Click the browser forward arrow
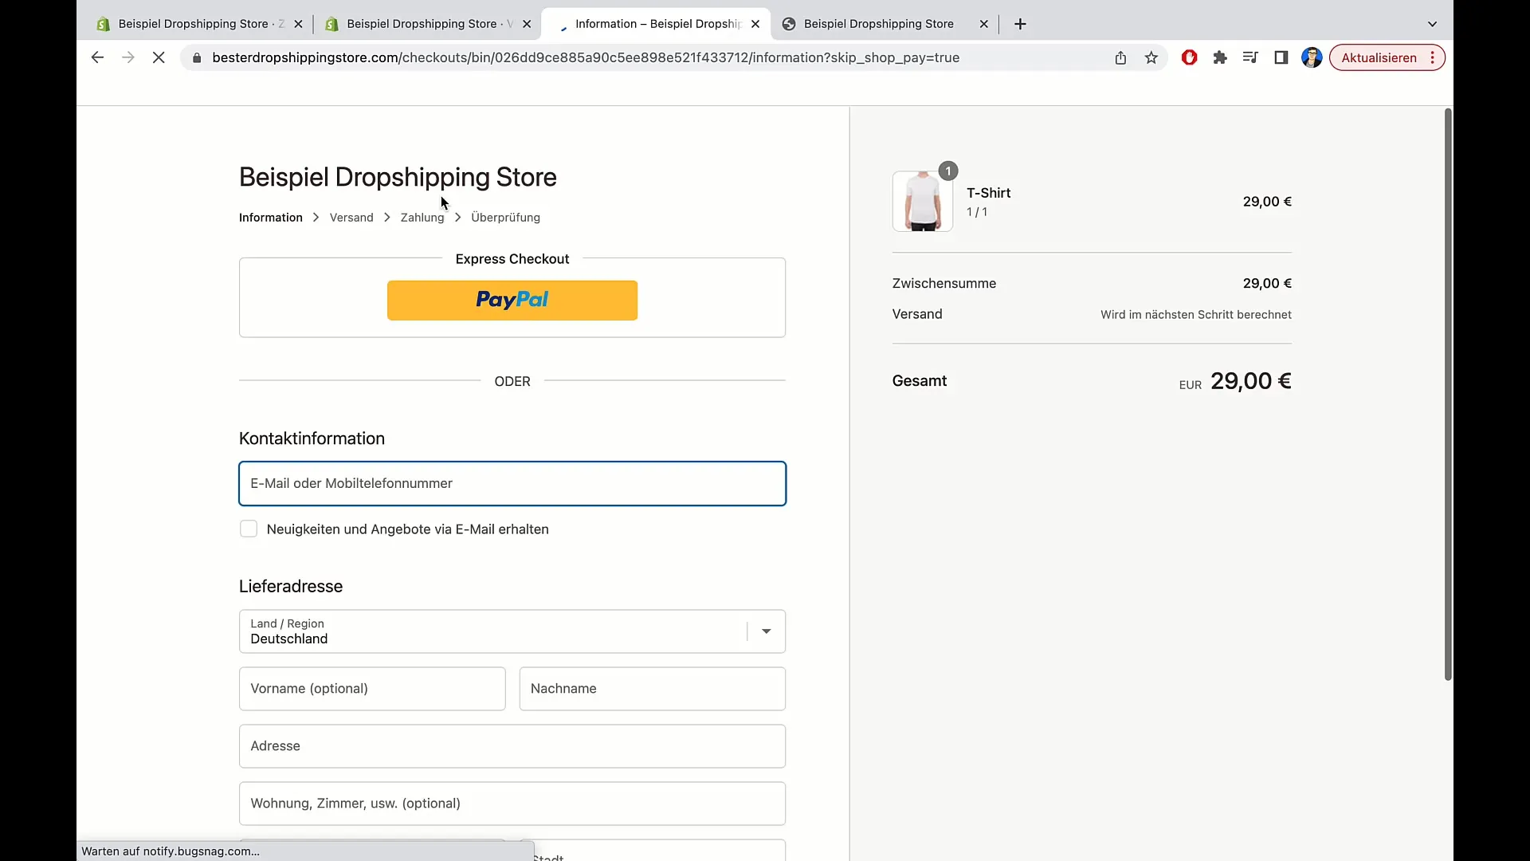1530x861 pixels. click(x=127, y=57)
